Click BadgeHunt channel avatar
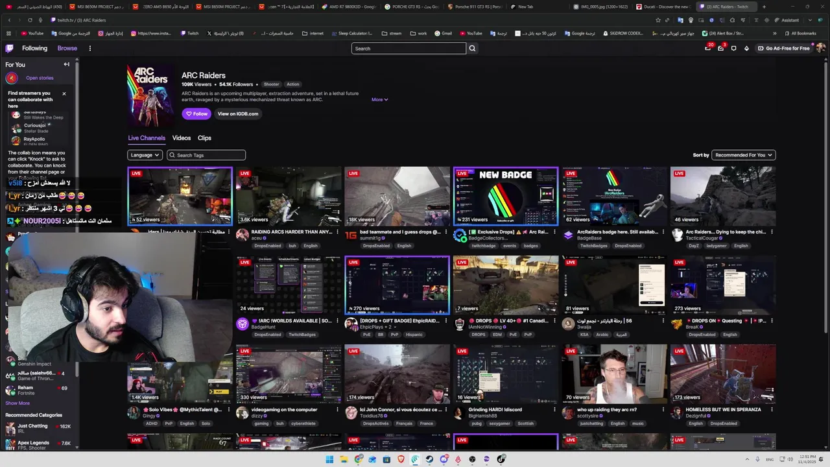Viewport: 830px width, 467px height. [x=243, y=324]
